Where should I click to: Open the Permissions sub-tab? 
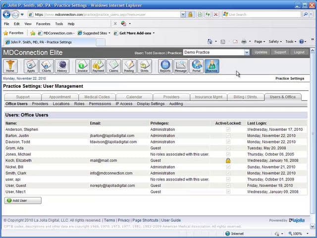point(100,104)
